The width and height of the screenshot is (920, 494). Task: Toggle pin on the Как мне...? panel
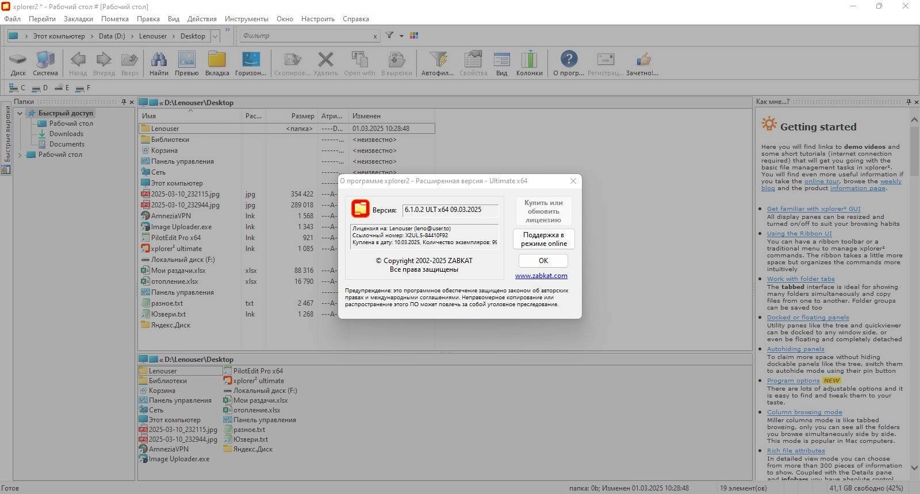pyautogui.click(x=908, y=102)
